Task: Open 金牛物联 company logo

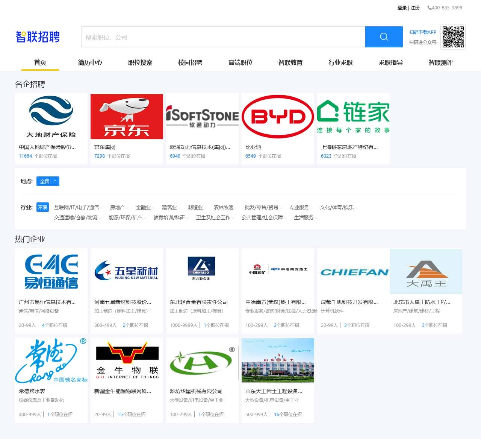Action: 127,360
